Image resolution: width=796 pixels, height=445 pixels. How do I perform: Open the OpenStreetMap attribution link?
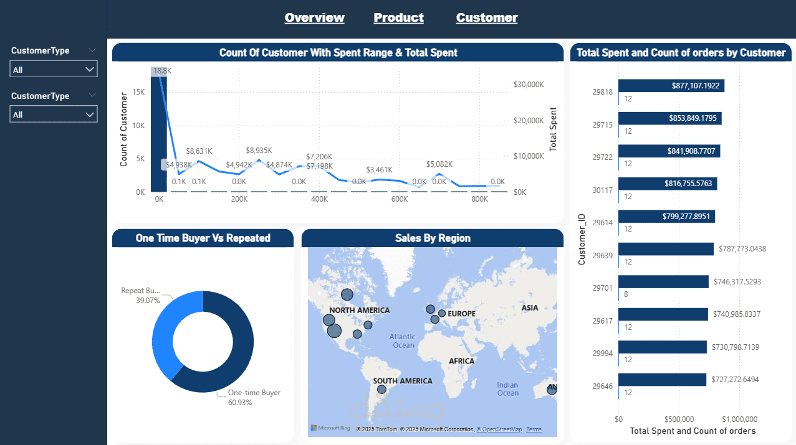pyautogui.click(x=499, y=429)
